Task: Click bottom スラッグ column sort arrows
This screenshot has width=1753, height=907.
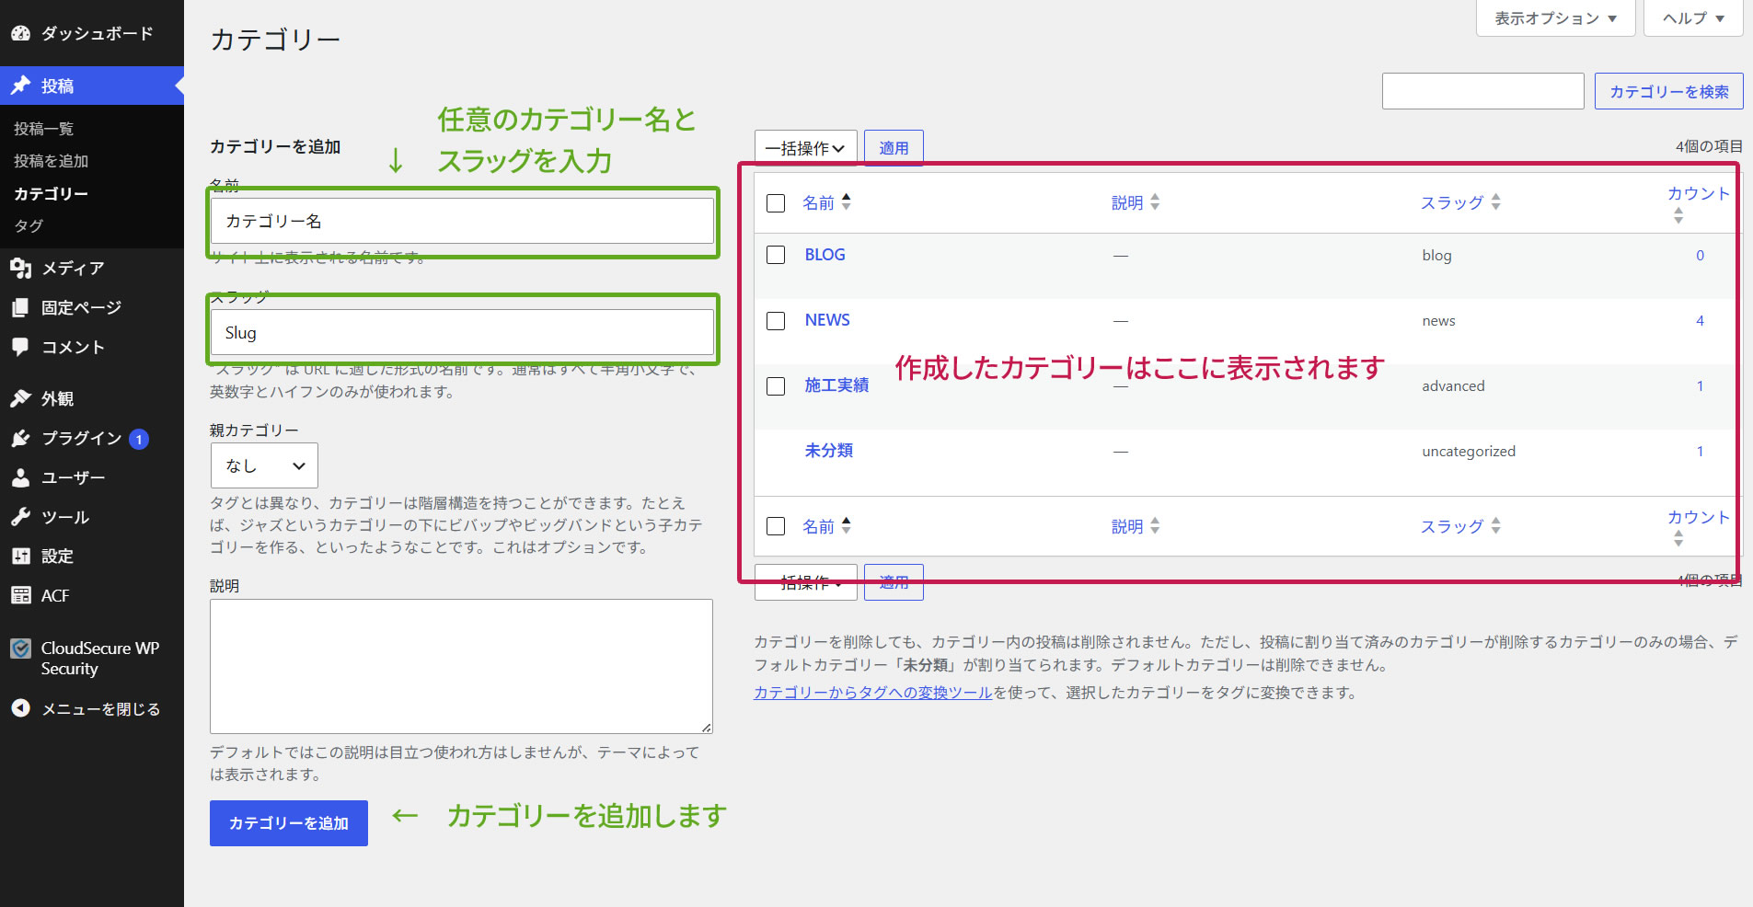Action: 1495,525
